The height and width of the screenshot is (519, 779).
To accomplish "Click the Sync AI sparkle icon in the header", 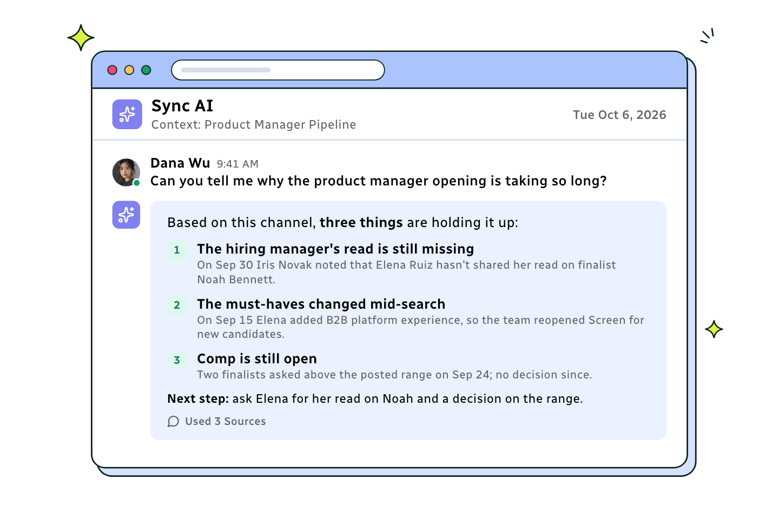I will pyautogui.click(x=127, y=114).
